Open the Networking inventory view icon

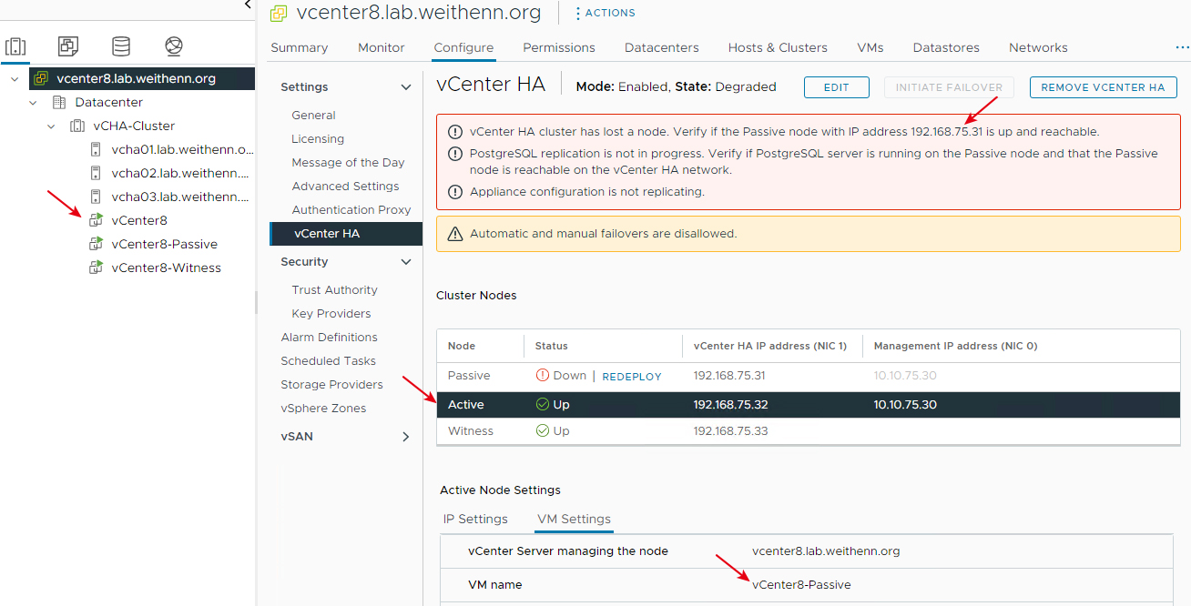(x=174, y=46)
